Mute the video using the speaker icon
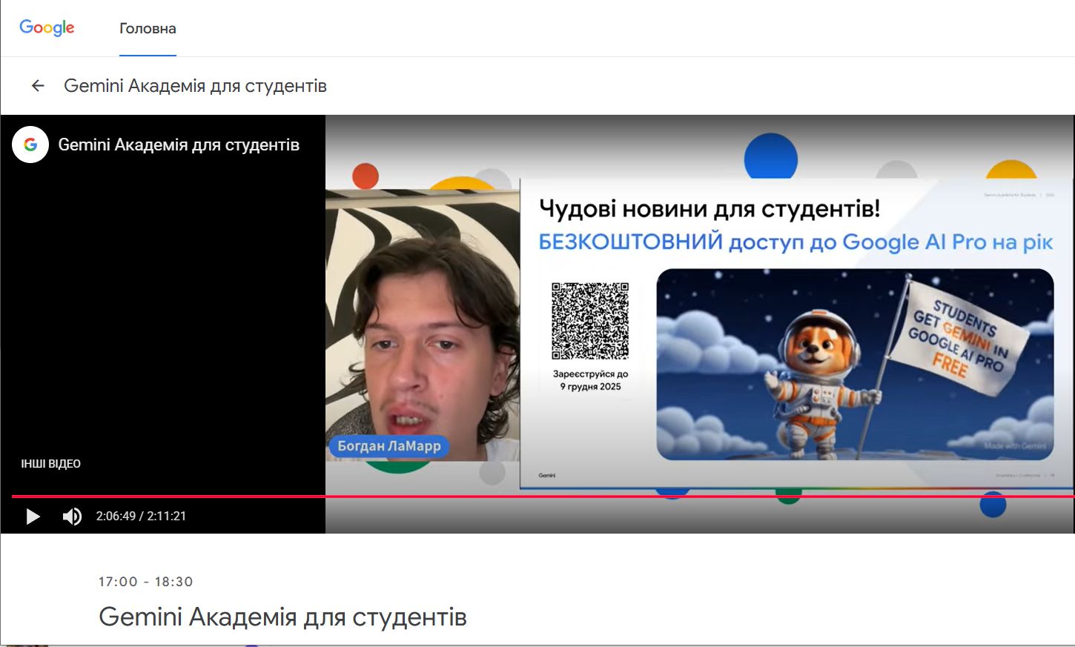 tap(72, 517)
